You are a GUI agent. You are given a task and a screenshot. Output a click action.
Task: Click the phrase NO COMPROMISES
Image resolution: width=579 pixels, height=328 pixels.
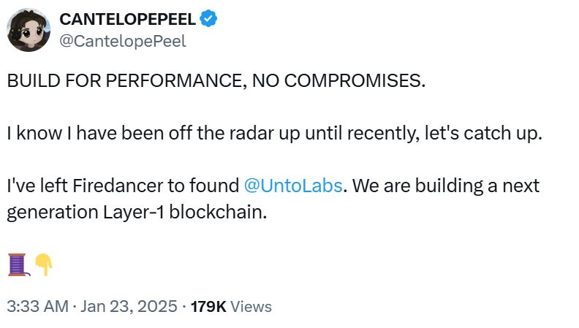pos(338,81)
